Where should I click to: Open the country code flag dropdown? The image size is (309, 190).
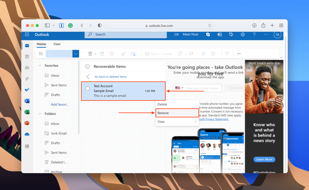click(179, 88)
